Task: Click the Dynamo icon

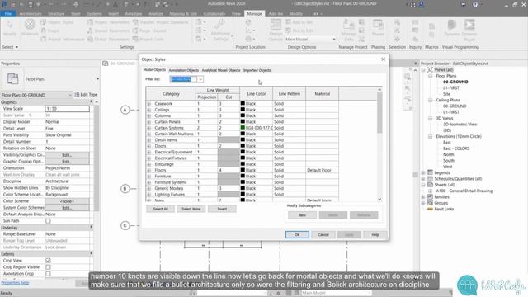Action: pos(451,25)
